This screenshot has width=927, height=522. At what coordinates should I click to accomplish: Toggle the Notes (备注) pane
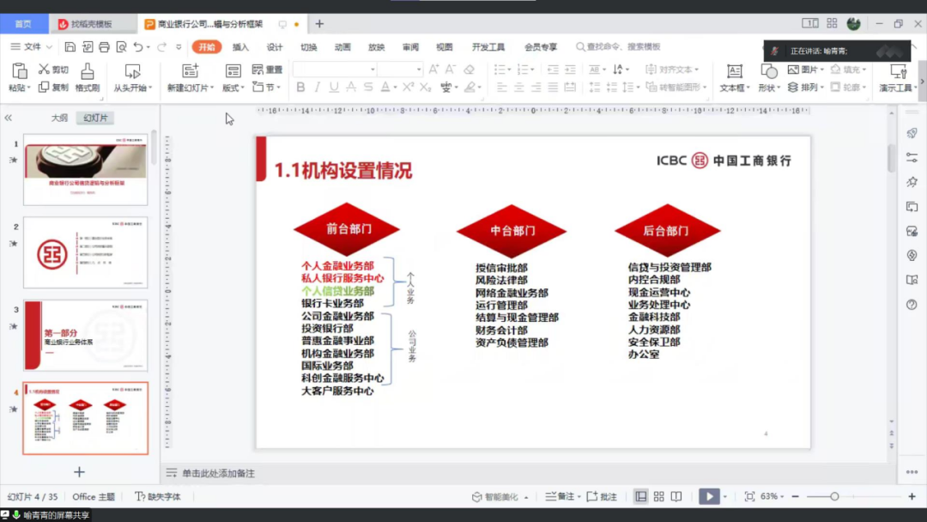[x=560, y=496]
